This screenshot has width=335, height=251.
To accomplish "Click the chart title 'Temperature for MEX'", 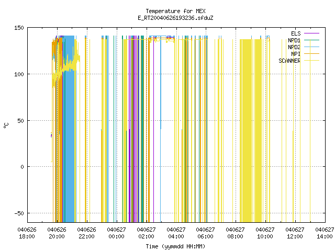I will (175, 11).
